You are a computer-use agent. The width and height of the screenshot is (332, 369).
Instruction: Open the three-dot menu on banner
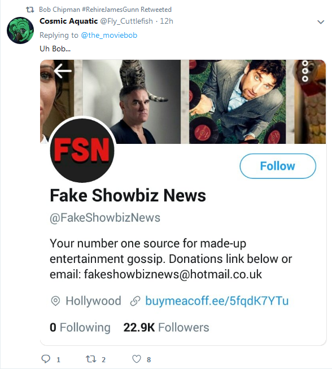(x=305, y=71)
